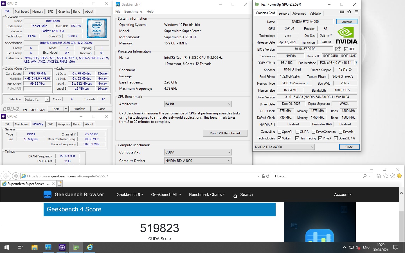405x253 pixels.
Task: Open browser favorites star icon
Action: tap(386, 176)
